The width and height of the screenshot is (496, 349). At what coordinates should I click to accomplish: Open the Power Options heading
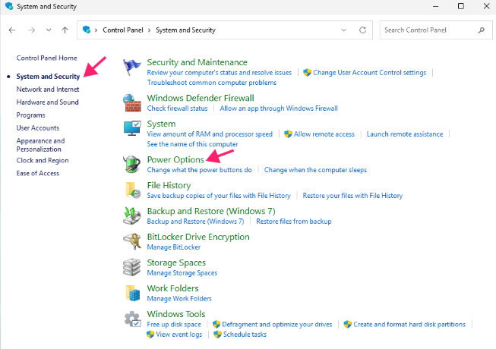pyautogui.click(x=175, y=160)
